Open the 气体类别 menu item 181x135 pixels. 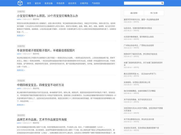96,3
